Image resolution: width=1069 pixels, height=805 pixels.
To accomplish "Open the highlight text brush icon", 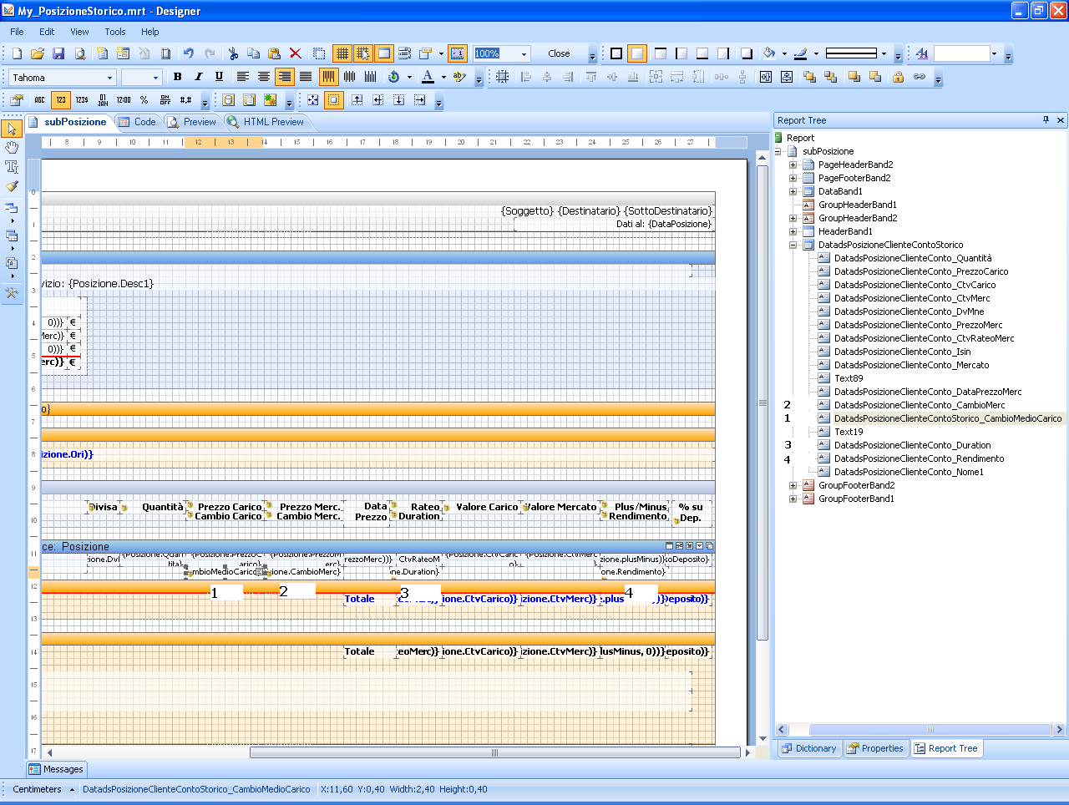I will tap(459, 77).
